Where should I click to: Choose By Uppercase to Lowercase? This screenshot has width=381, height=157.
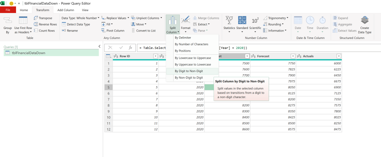click(192, 65)
